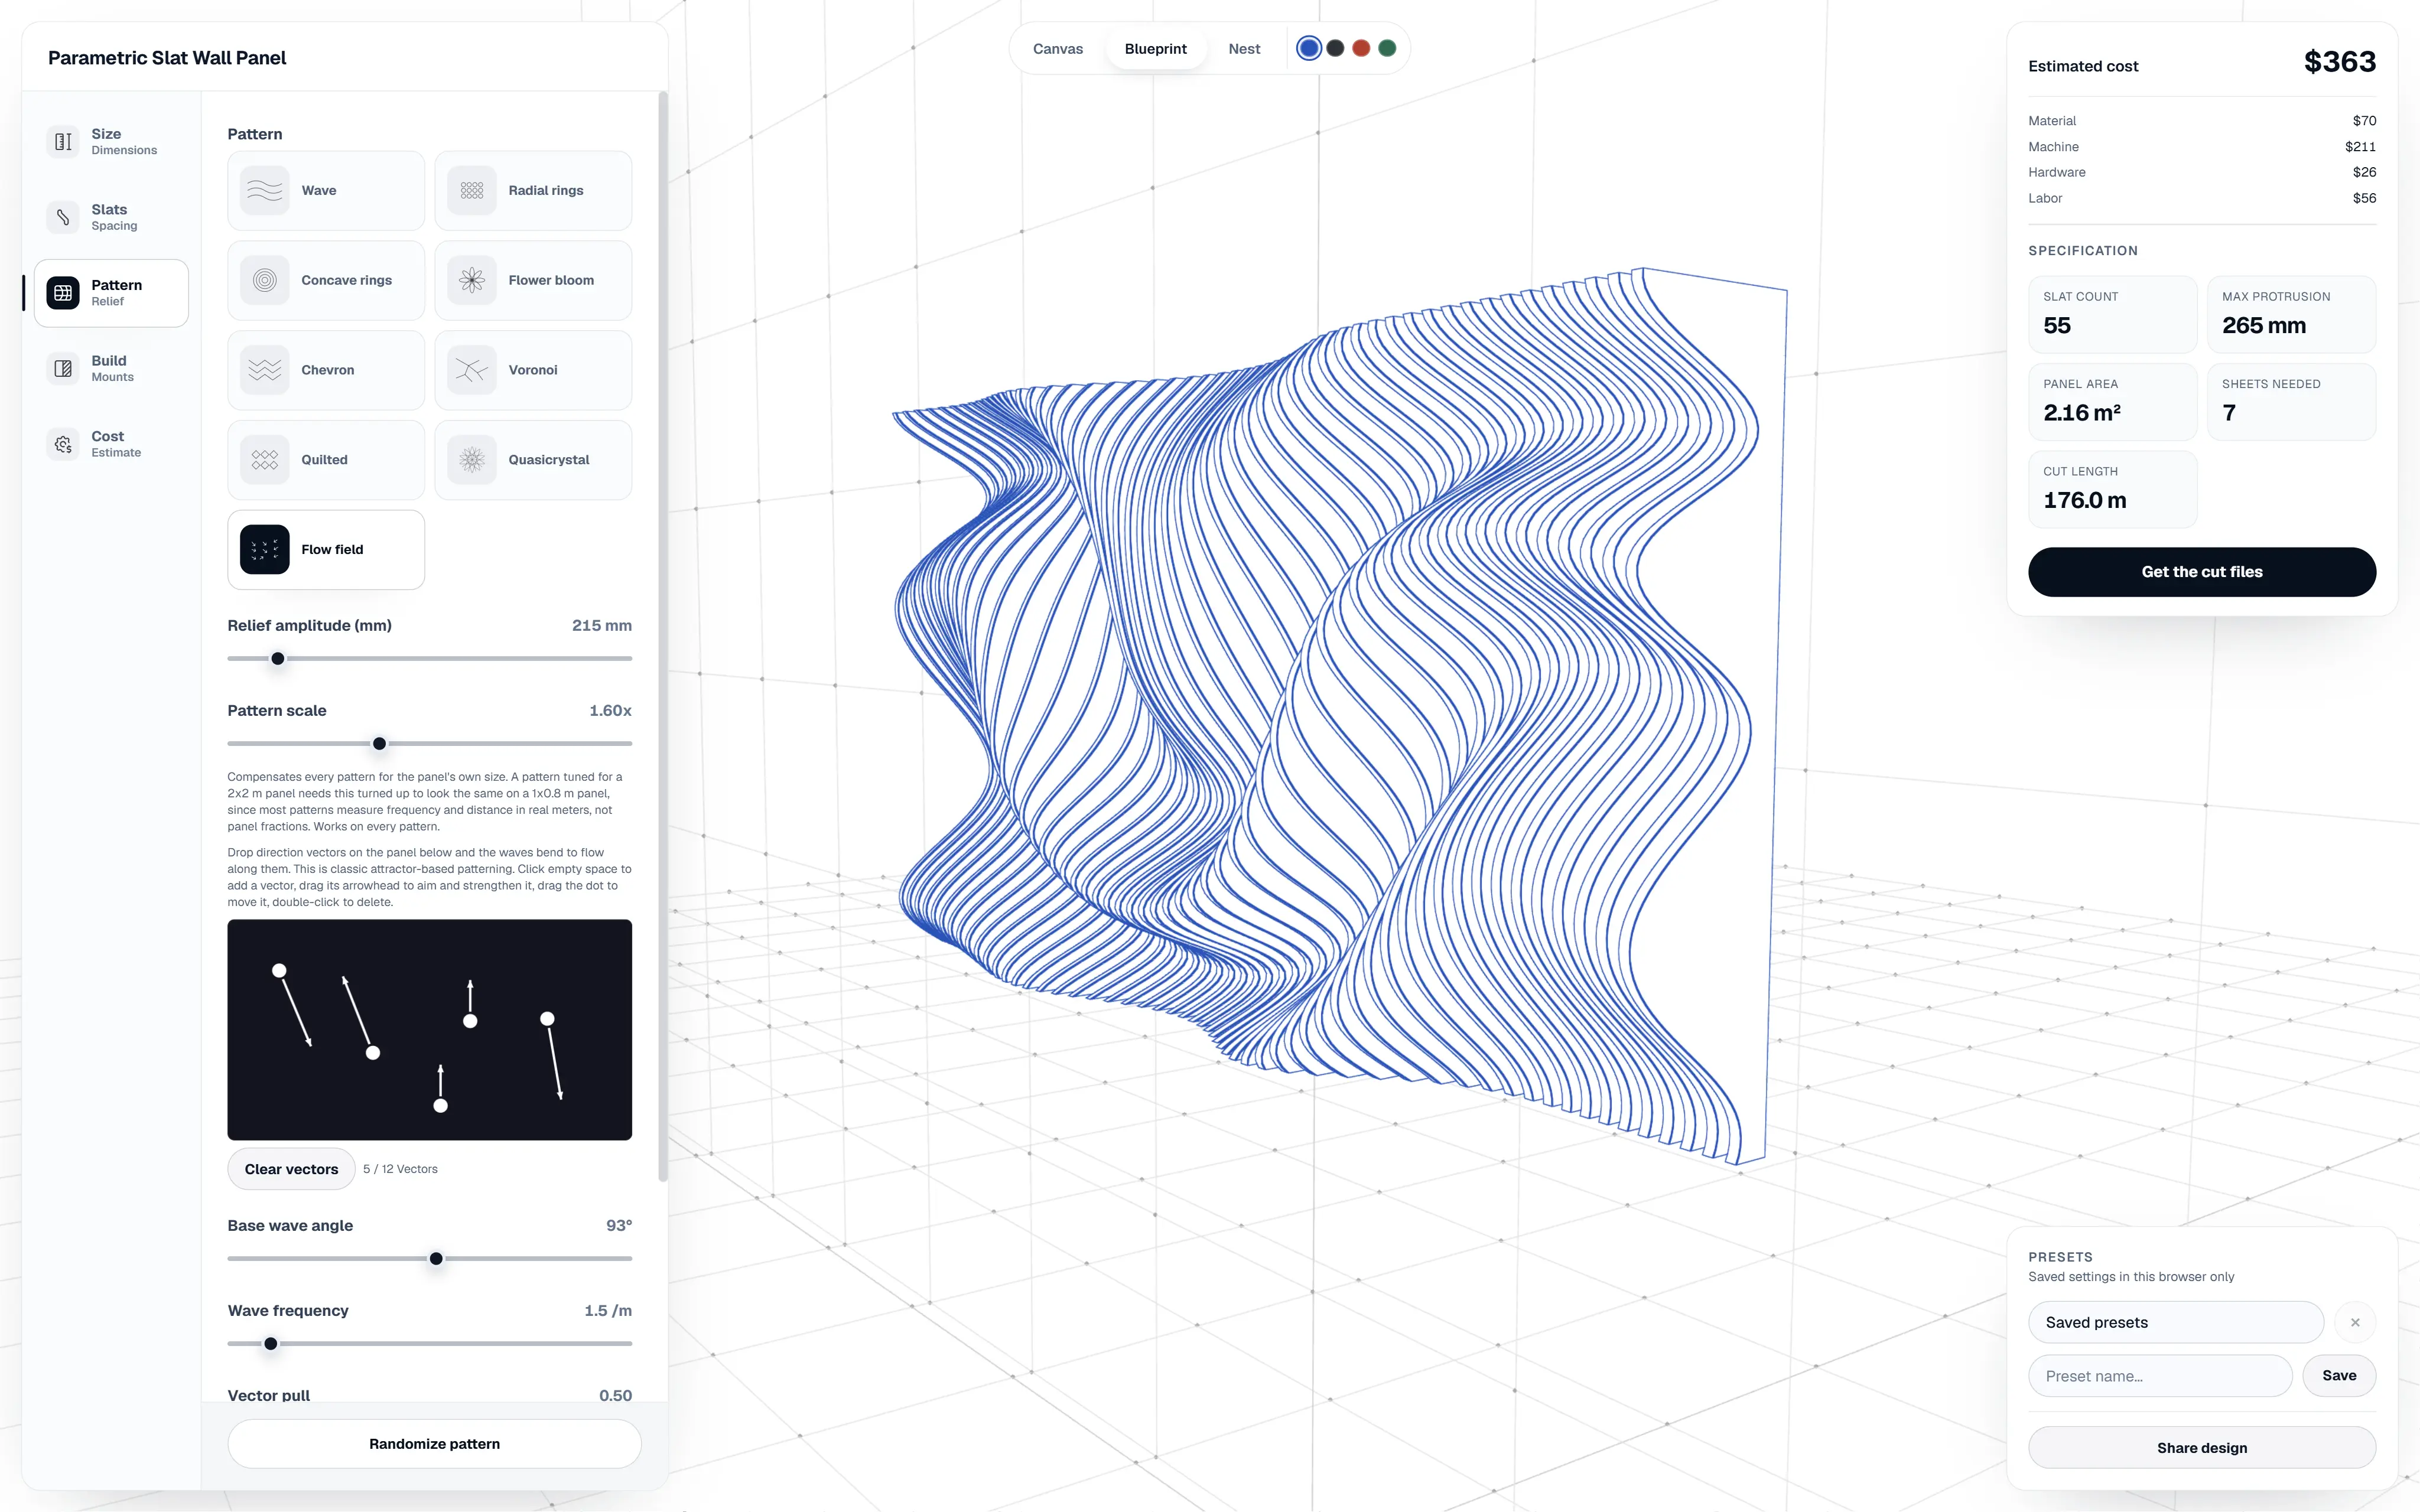Click the Sheets needed value 7
The height and width of the screenshot is (1512, 2420).
pyautogui.click(x=2229, y=413)
